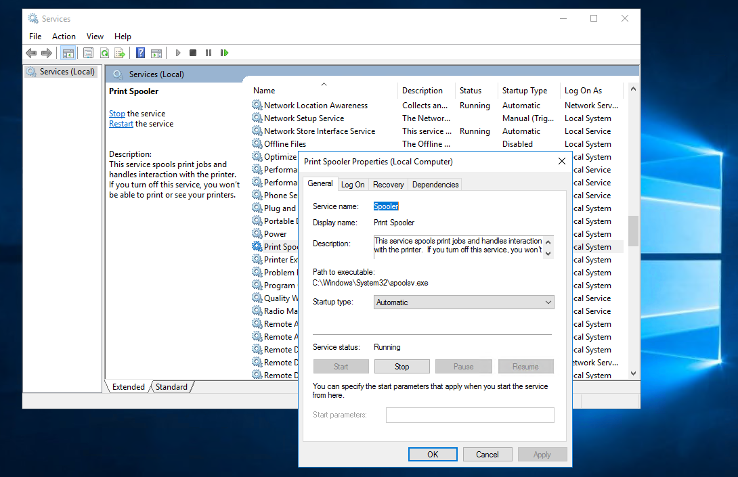Switch to the Extended view tab
This screenshot has height=477, width=738.
129,387
